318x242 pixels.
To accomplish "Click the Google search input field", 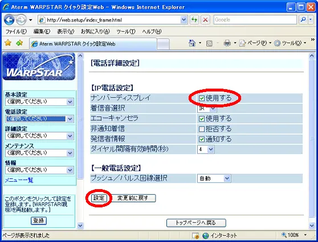I will tap(255, 20).
